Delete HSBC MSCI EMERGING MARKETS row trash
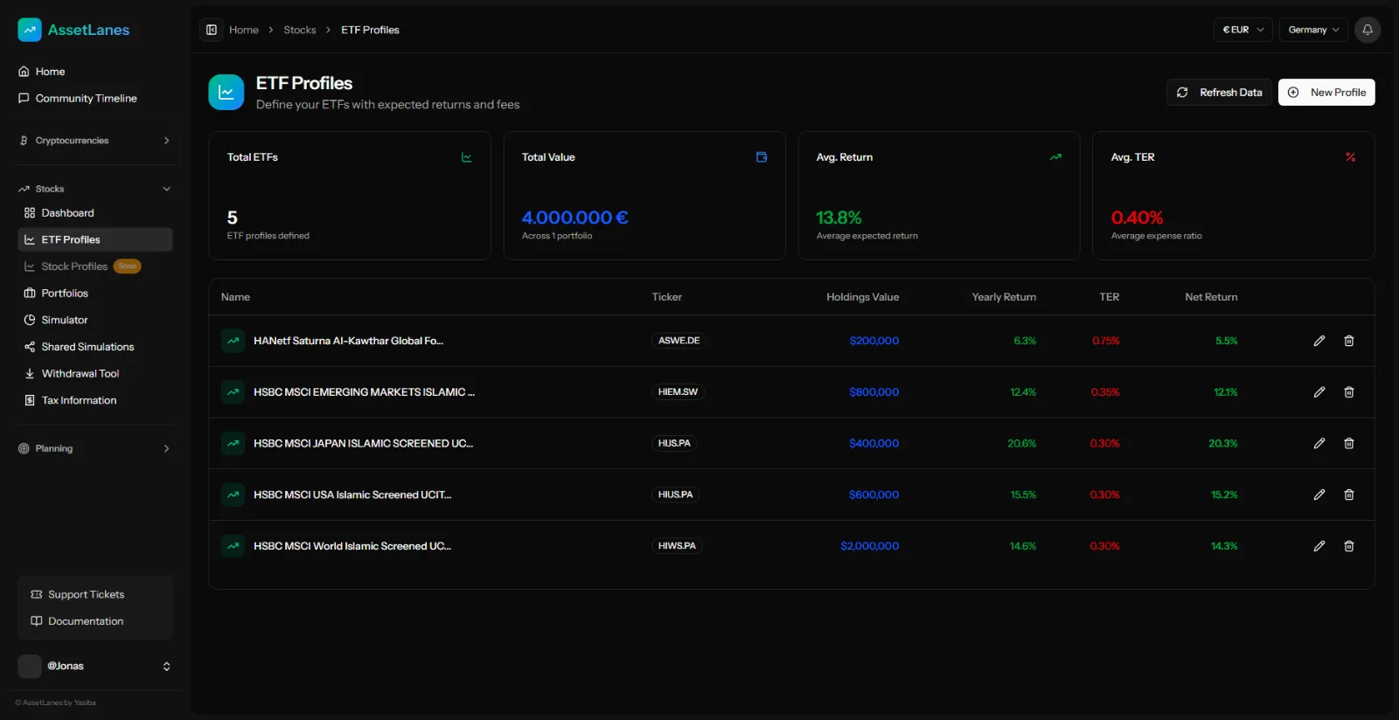Viewport: 1399px width, 720px height. pos(1349,392)
